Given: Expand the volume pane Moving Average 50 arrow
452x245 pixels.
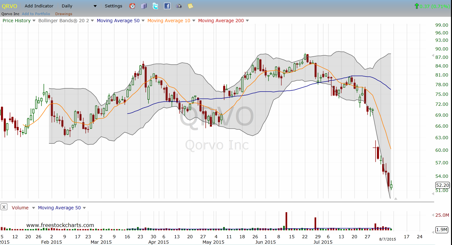Looking at the screenshot, I should [84, 208].
